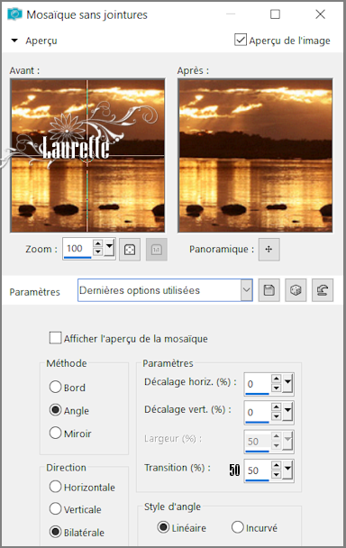Click the fit image to window icon
This screenshot has width=346, height=548.
130,250
